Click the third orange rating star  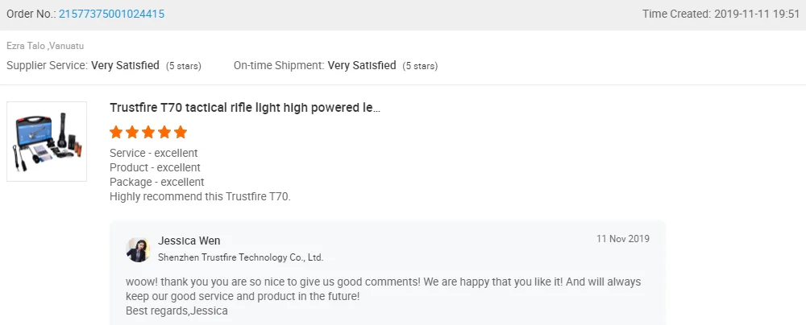click(148, 132)
